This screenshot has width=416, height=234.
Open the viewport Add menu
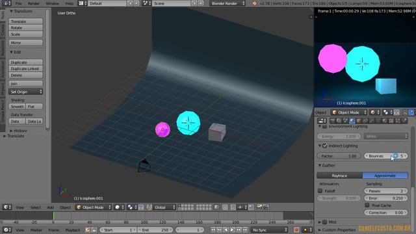[x=50, y=207]
